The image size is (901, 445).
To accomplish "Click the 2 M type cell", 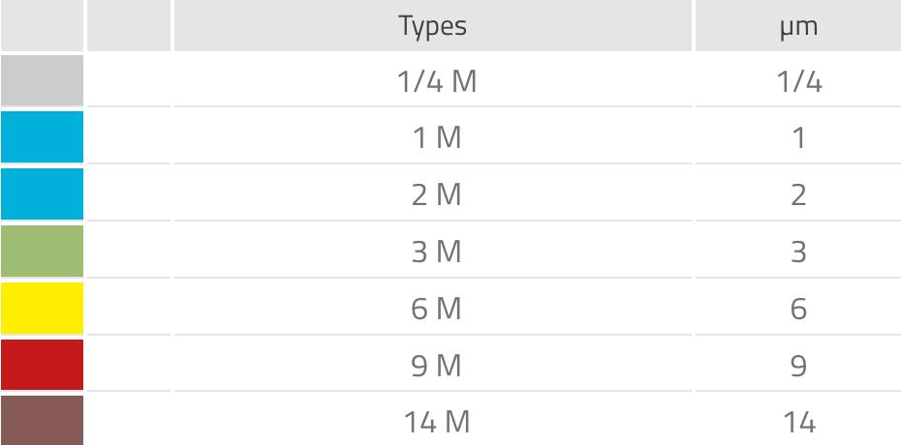I will pos(436,195).
